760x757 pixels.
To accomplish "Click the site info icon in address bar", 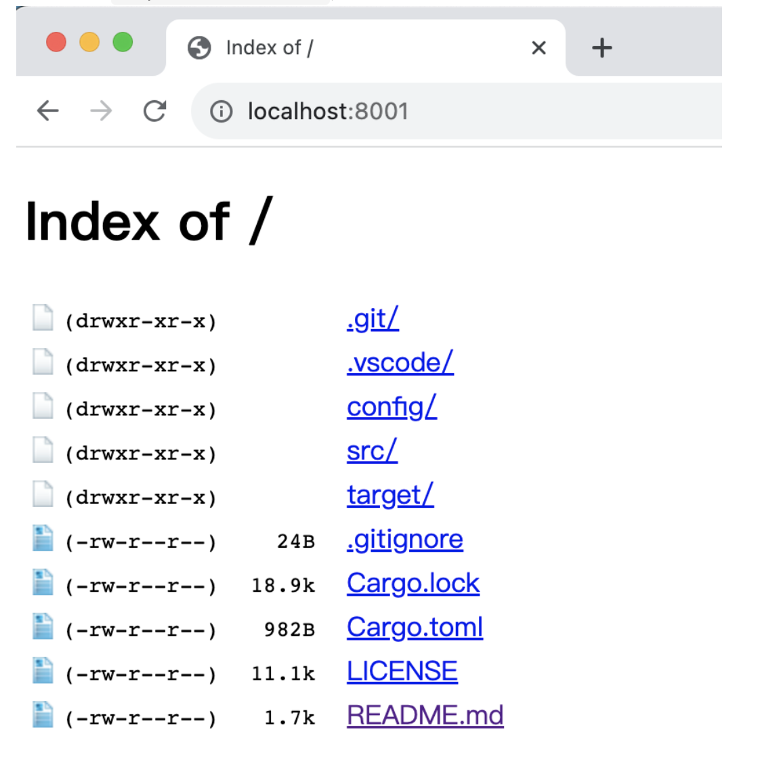I will [x=221, y=111].
